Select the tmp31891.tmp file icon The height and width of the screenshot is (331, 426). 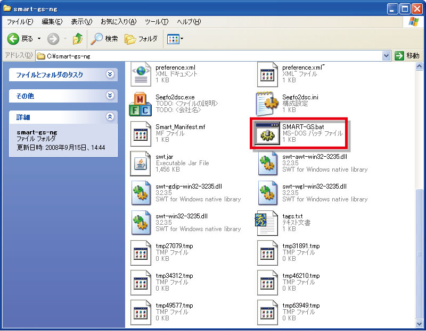267,253
